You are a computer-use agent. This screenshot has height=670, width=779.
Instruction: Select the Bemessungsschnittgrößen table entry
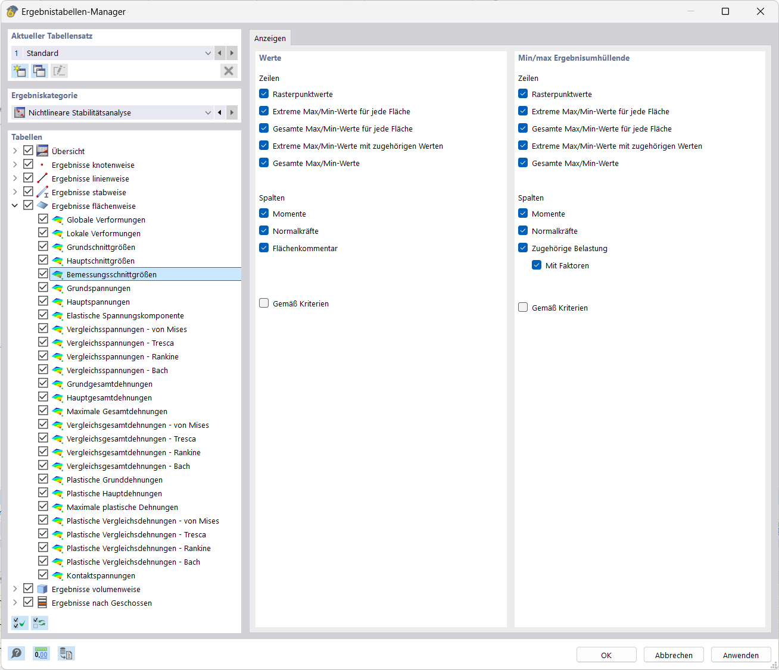click(x=111, y=274)
